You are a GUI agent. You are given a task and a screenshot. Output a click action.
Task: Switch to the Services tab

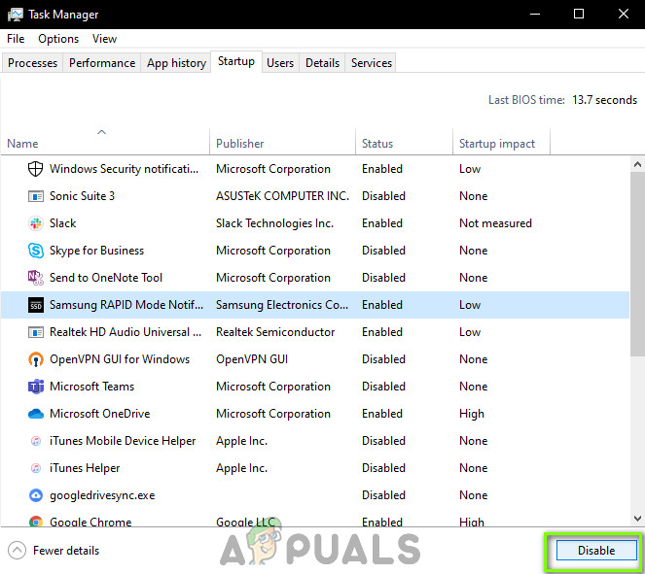[x=372, y=63]
